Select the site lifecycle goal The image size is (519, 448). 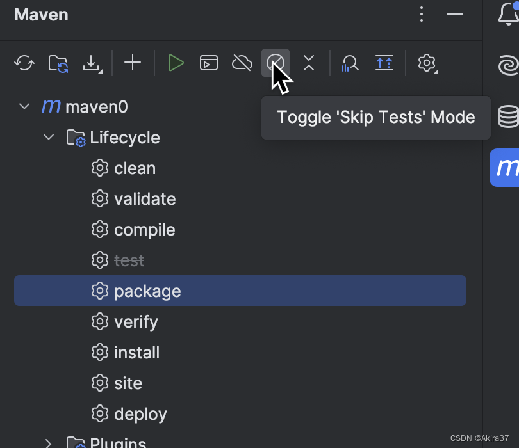pos(128,383)
